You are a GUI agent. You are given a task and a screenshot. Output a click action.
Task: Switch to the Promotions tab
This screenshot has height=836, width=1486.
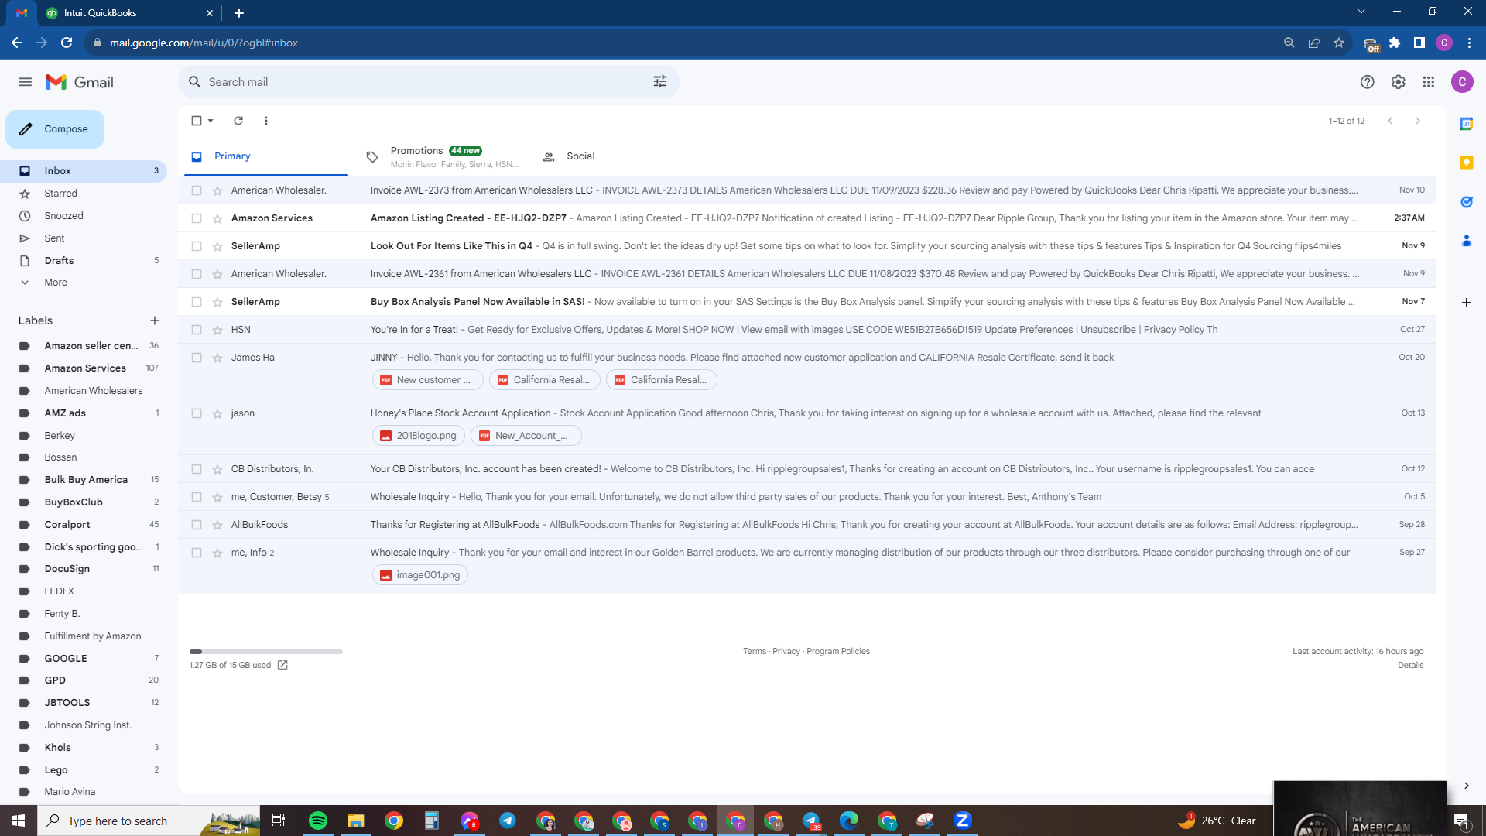442,156
